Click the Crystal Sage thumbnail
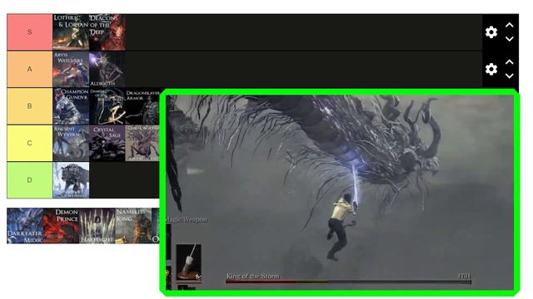The width and height of the screenshot is (533, 299). pyautogui.click(x=107, y=143)
